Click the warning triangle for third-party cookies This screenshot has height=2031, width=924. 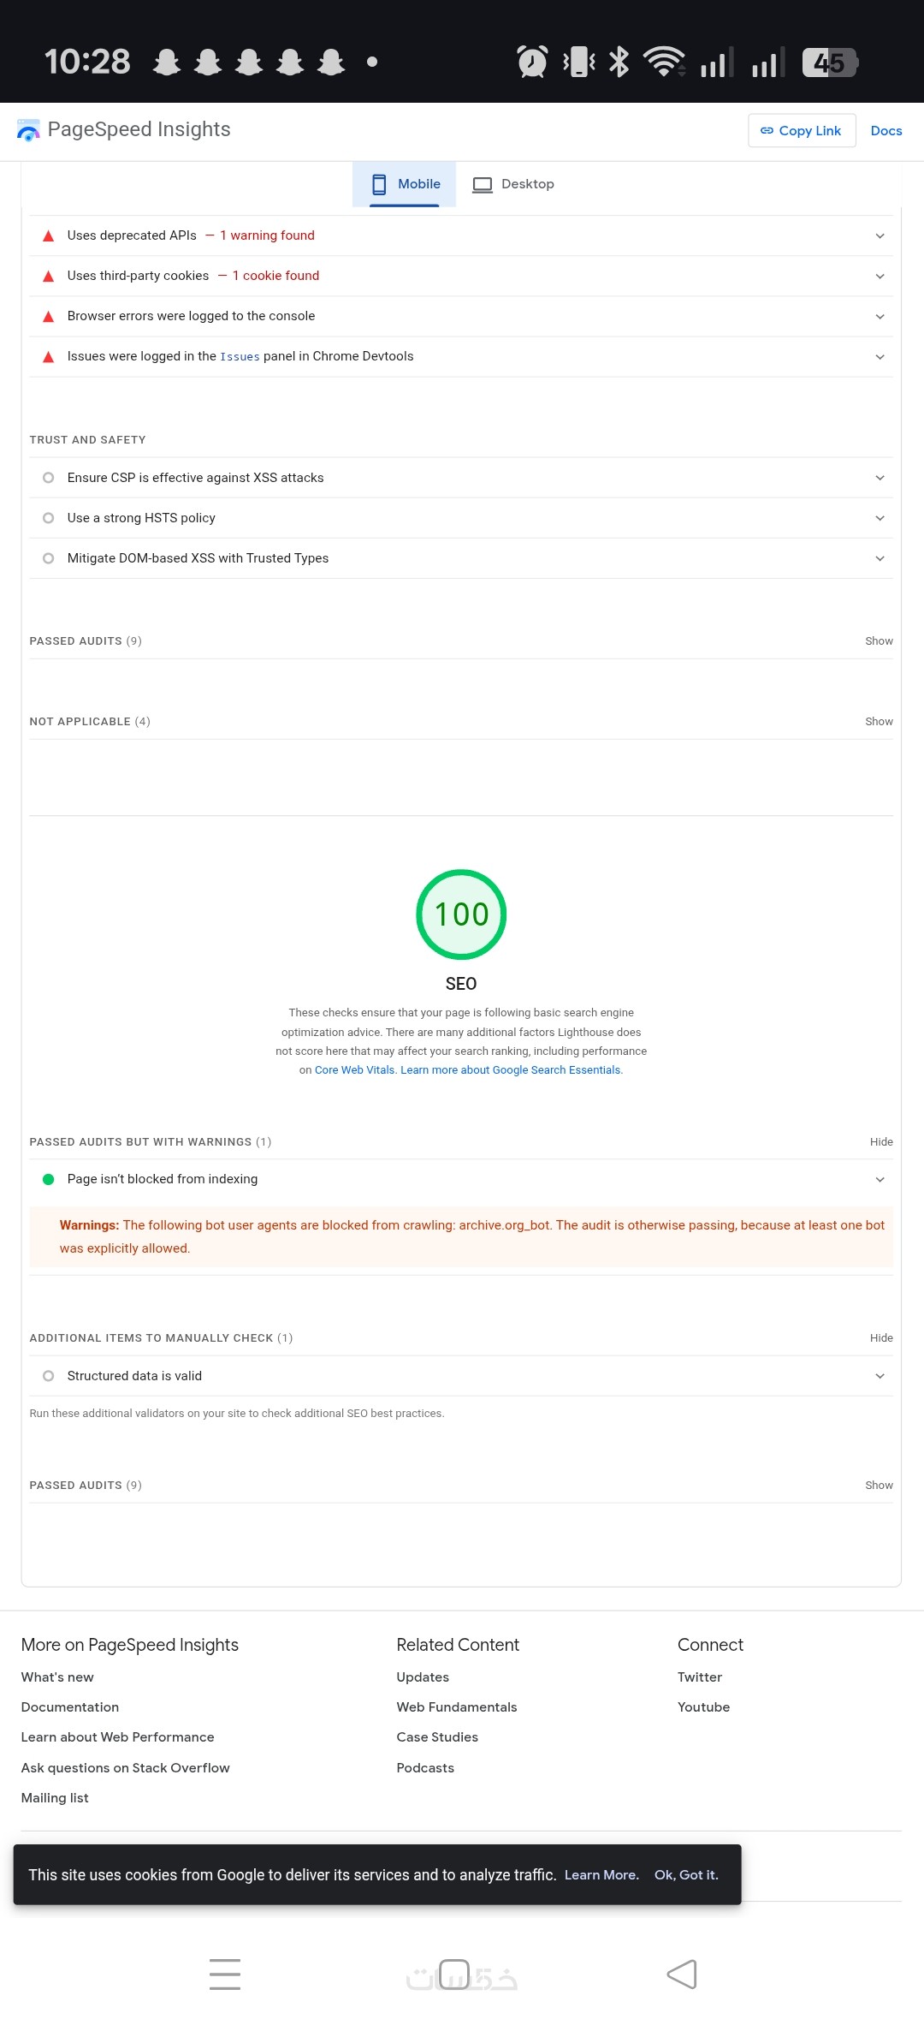pos(49,277)
